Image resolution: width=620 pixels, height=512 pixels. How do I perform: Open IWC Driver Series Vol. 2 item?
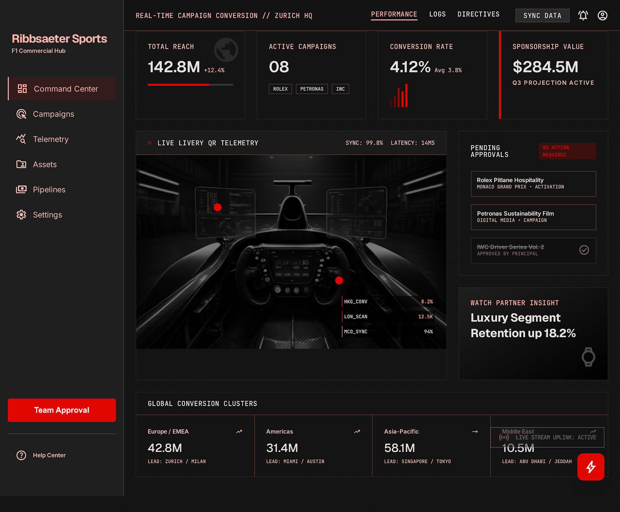pyautogui.click(x=534, y=250)
